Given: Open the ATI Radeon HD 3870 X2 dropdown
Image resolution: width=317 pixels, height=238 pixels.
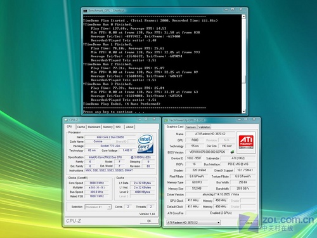Looking at the screenshot, I should click(193, 223).
